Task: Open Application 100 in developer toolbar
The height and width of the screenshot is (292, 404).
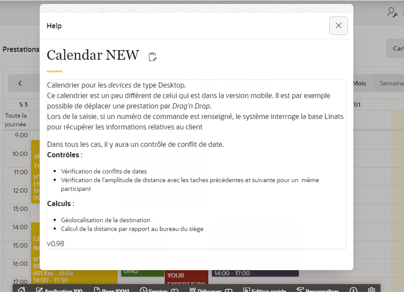Action: click(59, 290)
